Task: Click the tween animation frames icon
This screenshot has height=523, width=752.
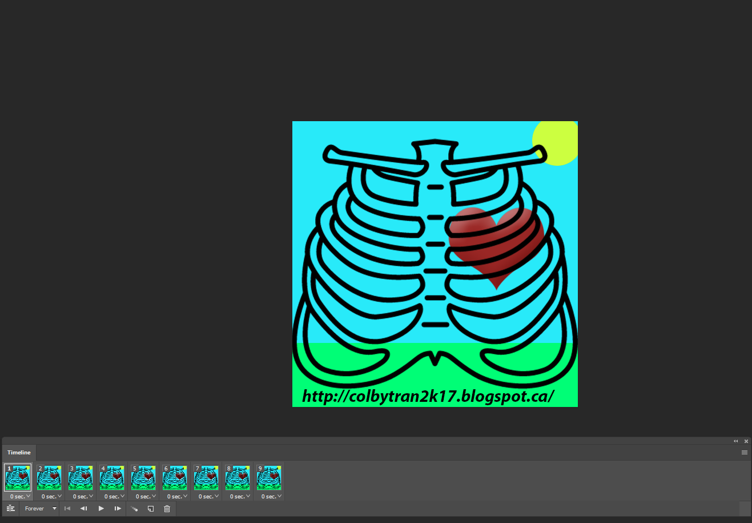Action: (134, 508)
